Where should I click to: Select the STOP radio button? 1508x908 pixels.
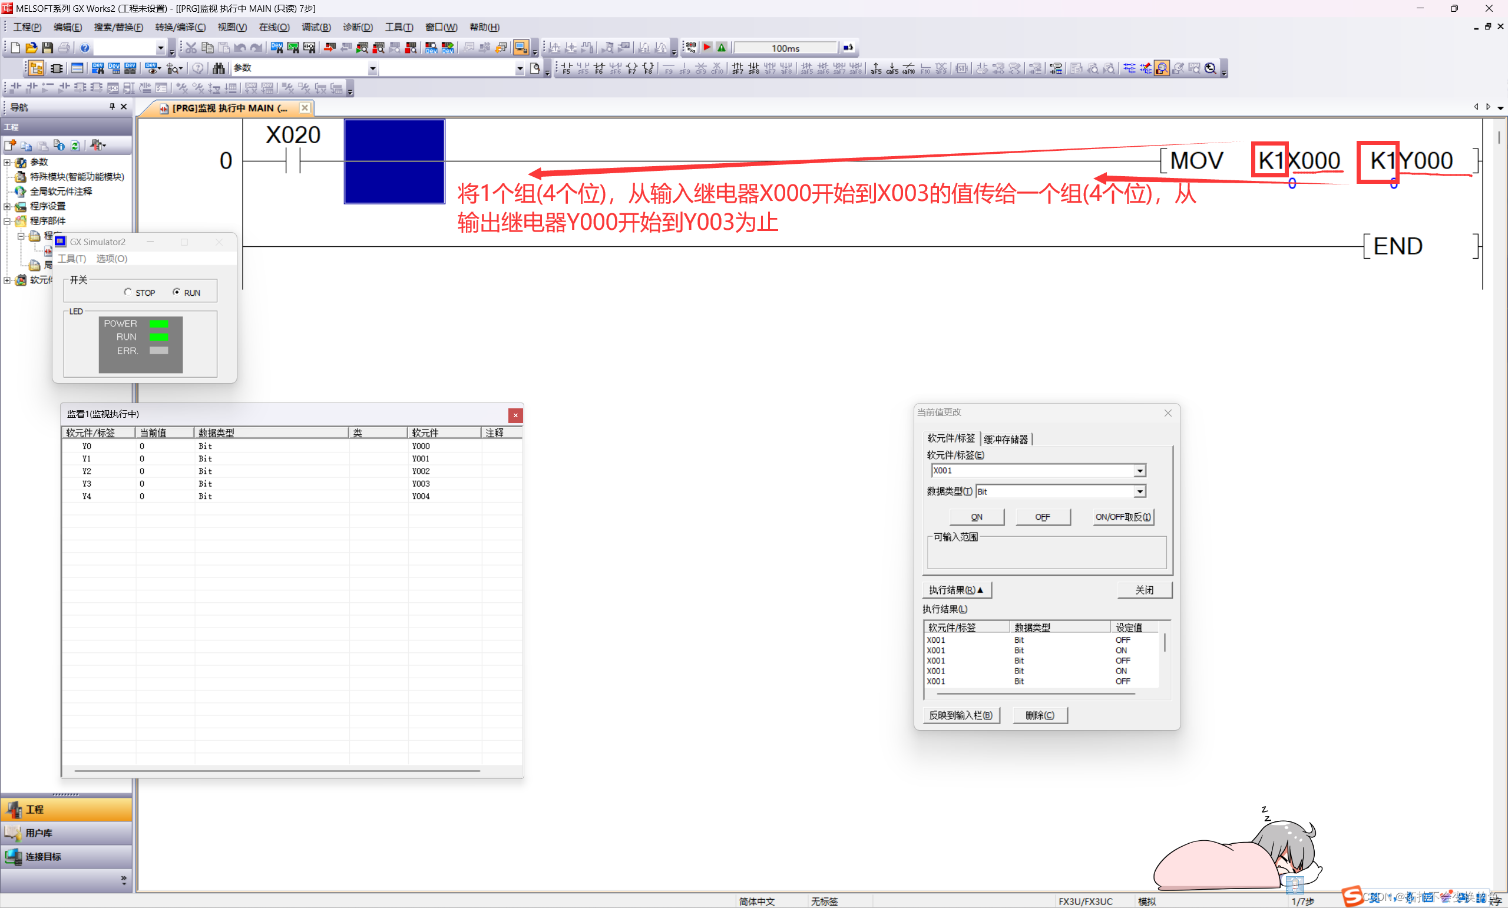[128, 292]
